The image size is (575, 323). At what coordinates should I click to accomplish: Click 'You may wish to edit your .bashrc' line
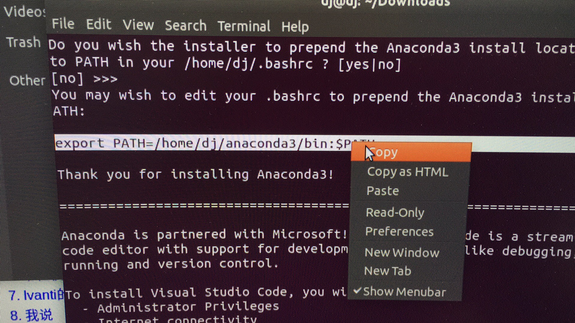313,96
